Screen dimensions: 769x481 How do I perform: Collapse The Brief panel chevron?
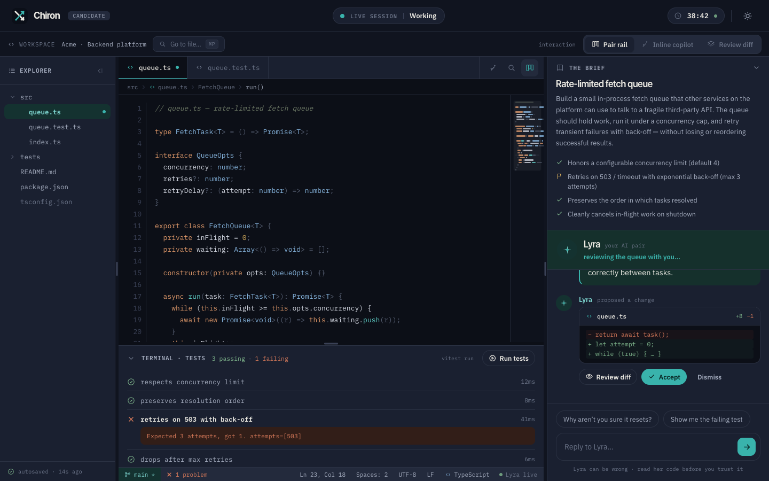tap(756, 68)
